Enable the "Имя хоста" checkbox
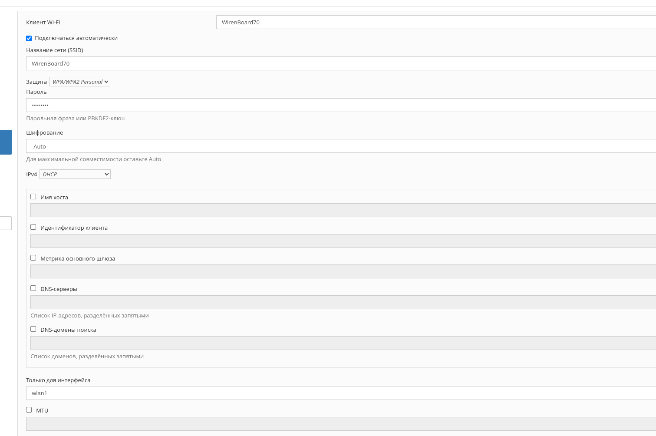The width and height of the screenshot is (656, 436). [33, 197]
